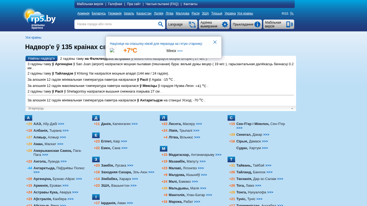This screenshot has height=206, width=367.
Task: Select Германія in country bar
Action: tap(115, 13)
